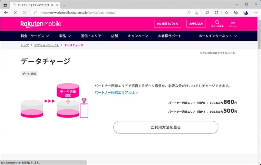This screenshot has height=165, width=261.
Task: Close the データチャージ tab
Action: tap(57, 5)
